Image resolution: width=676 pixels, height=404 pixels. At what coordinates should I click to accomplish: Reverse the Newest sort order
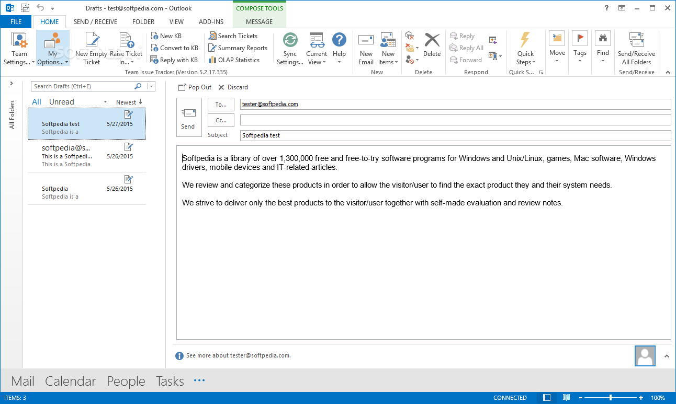point(129,102)
